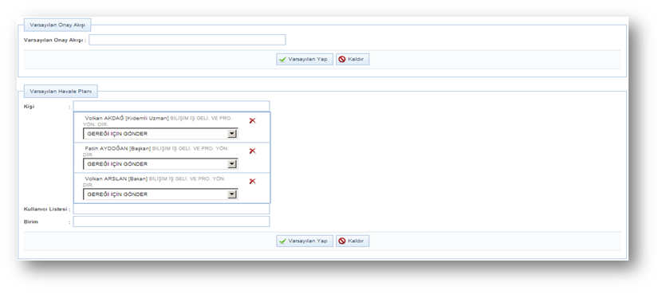Open the action dropdown under Fatih AYDOĞAN

160,164
